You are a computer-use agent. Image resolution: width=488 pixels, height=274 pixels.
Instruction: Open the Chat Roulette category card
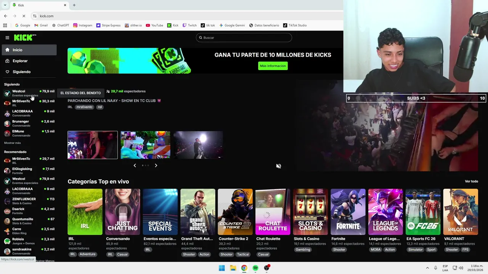pos(273,212)
